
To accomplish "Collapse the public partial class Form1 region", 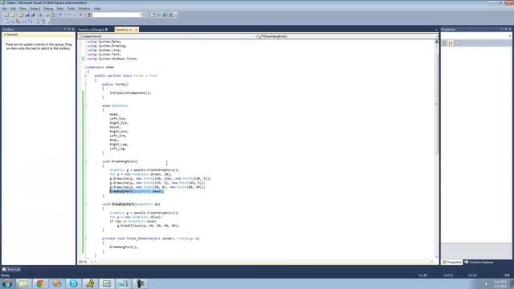I will click(85, 75).
